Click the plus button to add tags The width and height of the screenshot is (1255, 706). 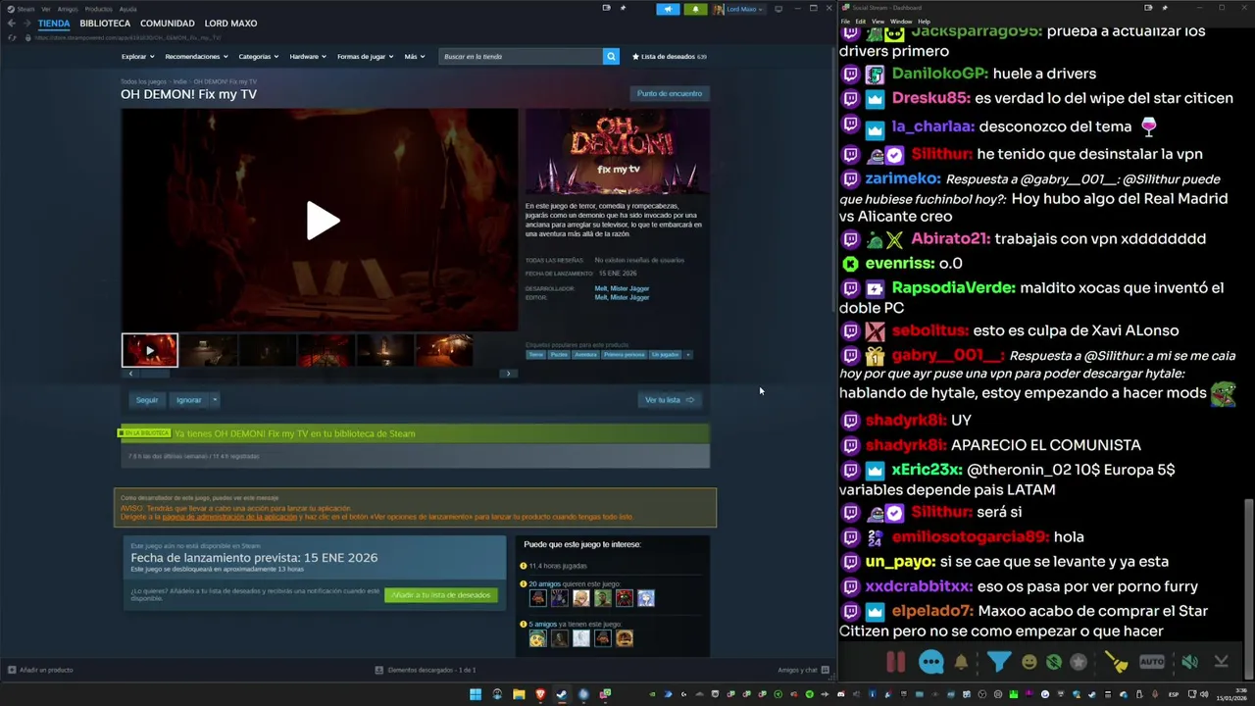click(x=688, y=354)
